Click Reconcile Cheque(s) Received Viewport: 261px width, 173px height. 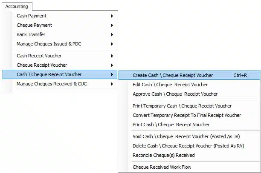click(189, 155)
